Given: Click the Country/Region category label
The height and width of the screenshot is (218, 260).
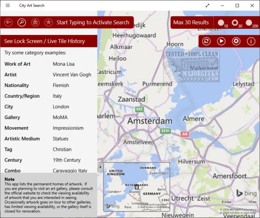Looking at the screenshot, I should click(x=22, y=96).
